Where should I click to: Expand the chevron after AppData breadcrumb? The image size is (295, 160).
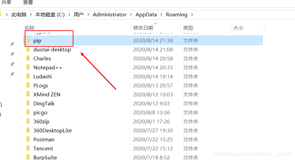click(x=162, y=14)
